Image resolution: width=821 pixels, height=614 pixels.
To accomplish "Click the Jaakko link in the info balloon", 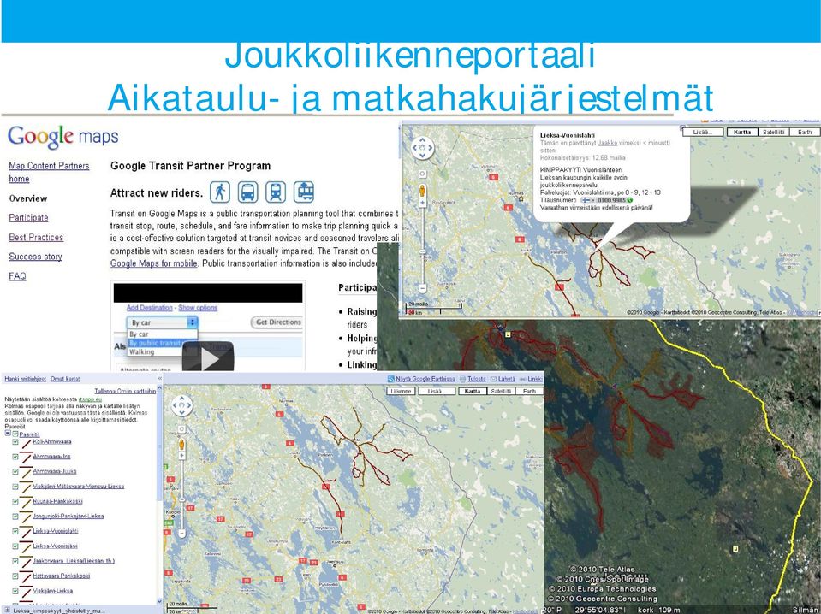I will (607, 143).
